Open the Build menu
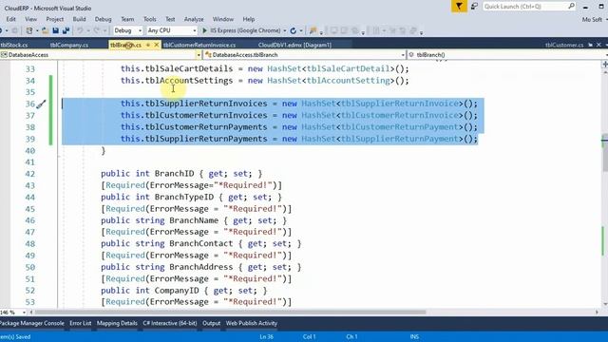The image size is (608, 342). pos(79,19)
